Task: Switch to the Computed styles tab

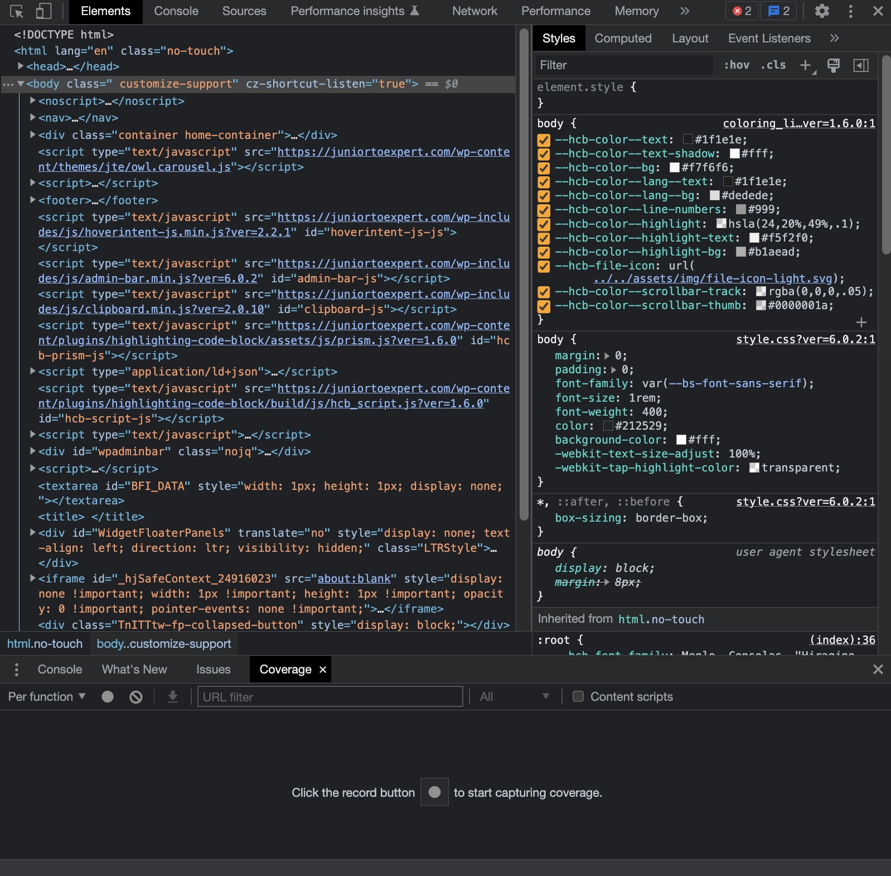Action: [x=623, y=38]
